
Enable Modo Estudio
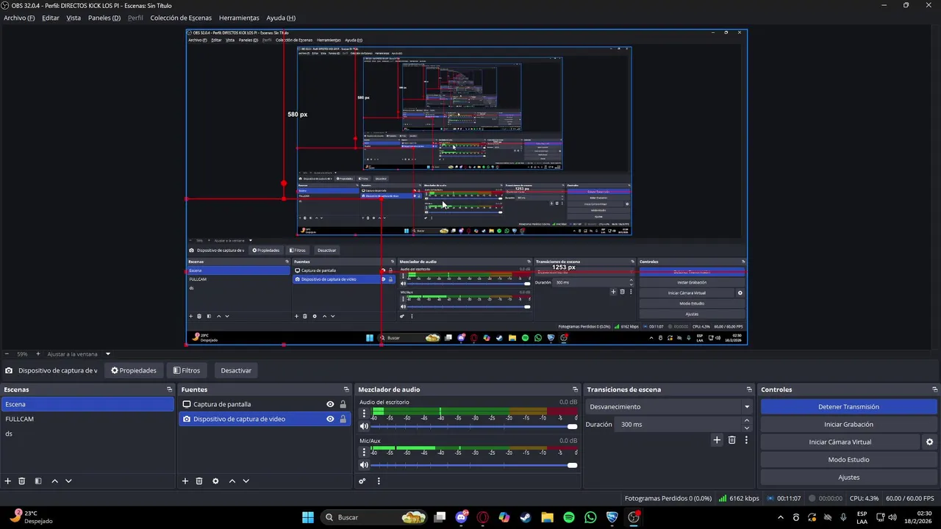click(848, 460)
